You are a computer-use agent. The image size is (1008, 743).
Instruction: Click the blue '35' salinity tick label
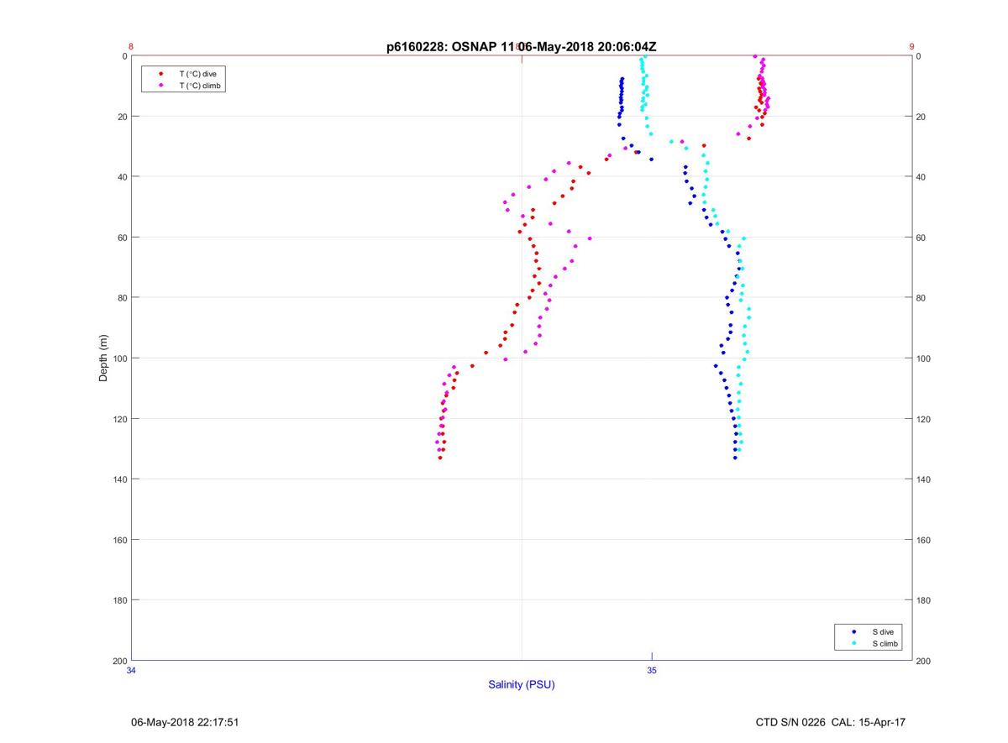[x=652, y=670]
